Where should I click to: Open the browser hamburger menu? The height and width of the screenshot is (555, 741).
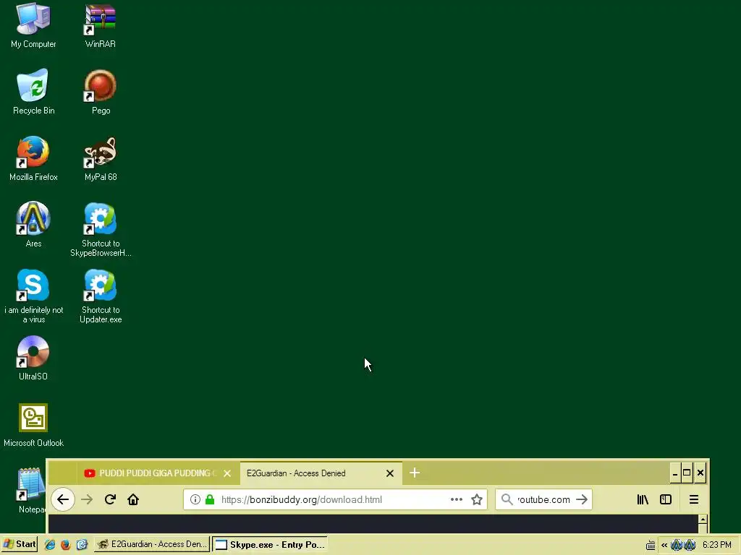click(694, 499)
